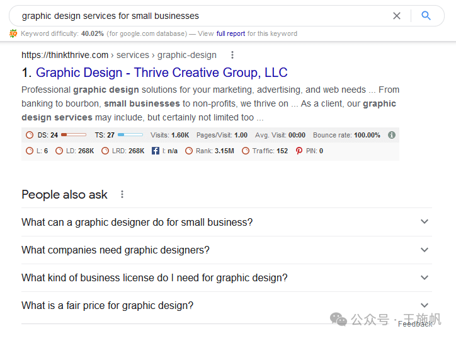Click the "Avg. Visit: 00:00" metric
456x338 pixels.
coord(280,135)
